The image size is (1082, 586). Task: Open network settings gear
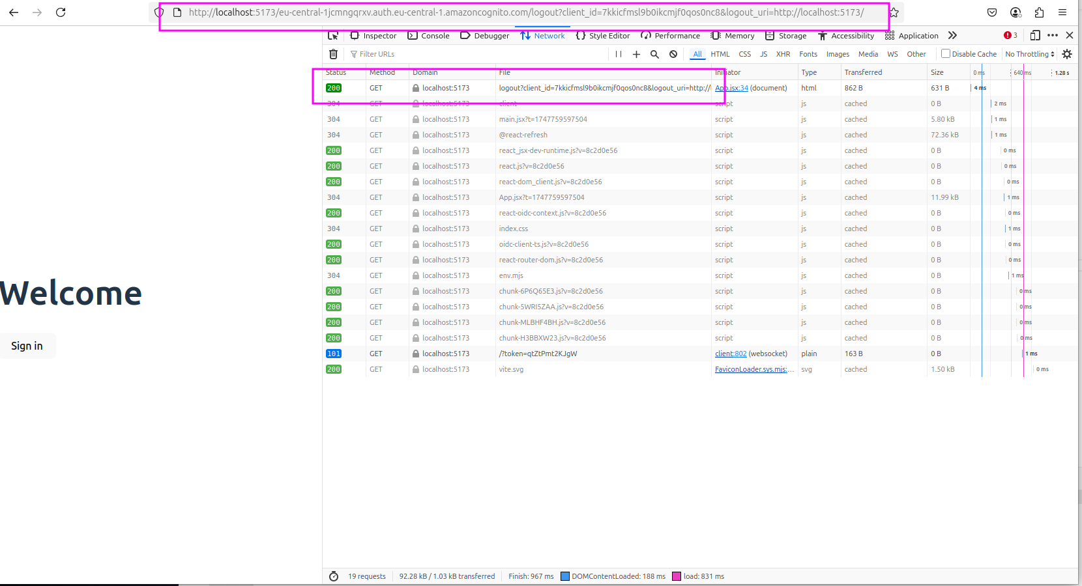pos(1067,54)
